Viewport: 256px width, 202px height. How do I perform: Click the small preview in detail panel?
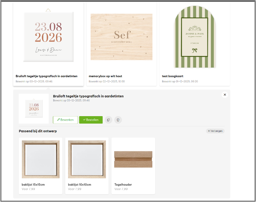pyautogui.click(x=34, y=109)
